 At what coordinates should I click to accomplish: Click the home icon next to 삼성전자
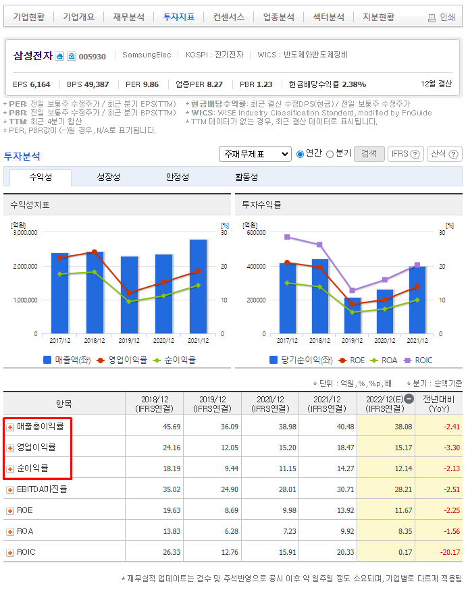(x=59, y=57)
